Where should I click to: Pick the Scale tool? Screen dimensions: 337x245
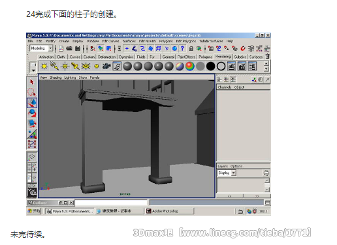coord(32,123)
